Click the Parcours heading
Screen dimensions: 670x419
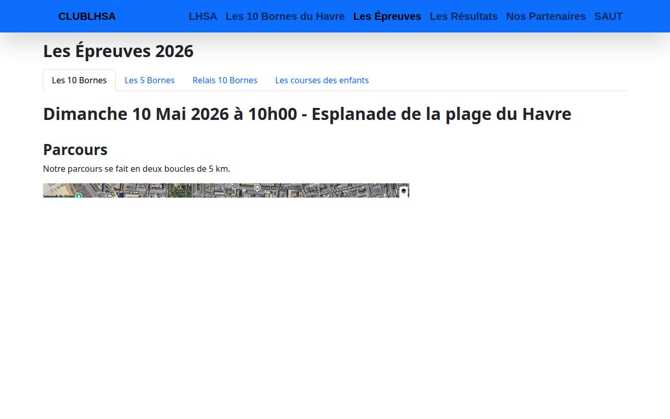pyautogui.click(x=75, y=150)
